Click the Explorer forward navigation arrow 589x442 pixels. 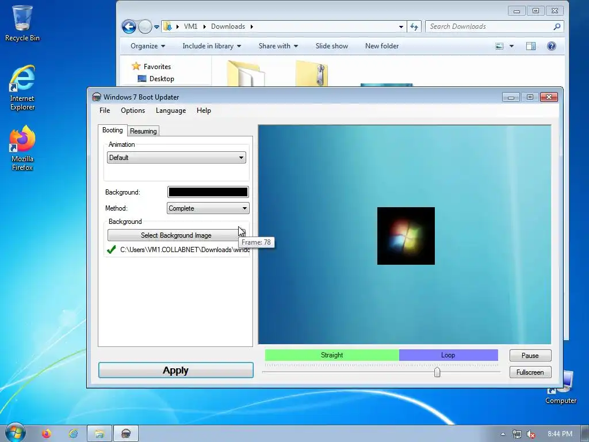click(145, 26)
